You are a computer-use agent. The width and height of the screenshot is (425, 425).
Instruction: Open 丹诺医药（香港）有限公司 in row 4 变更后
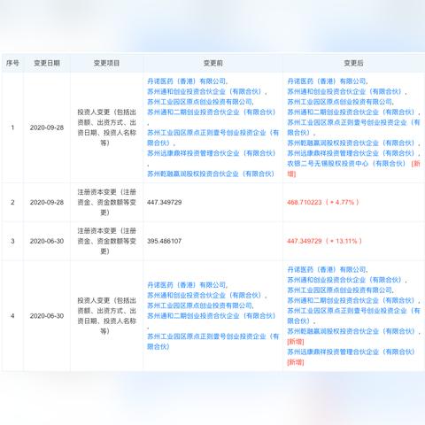click(327, 270)
